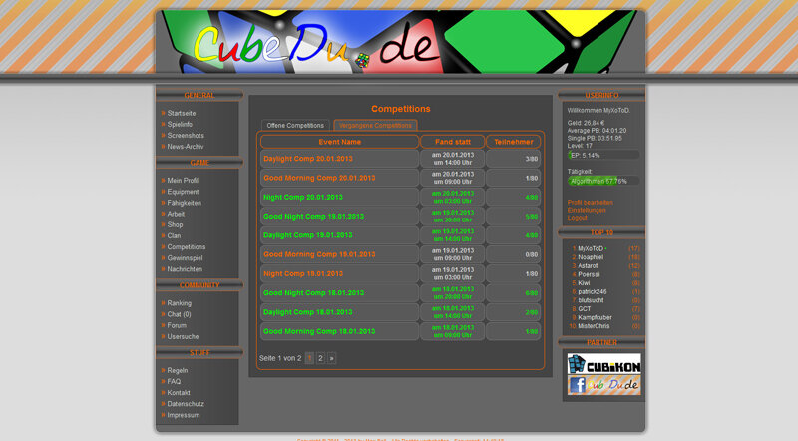The height and width of the screenshot is (441, 798).
Task: Switch to Vergangene Competitions tab
Action: (x=375, y=126)
